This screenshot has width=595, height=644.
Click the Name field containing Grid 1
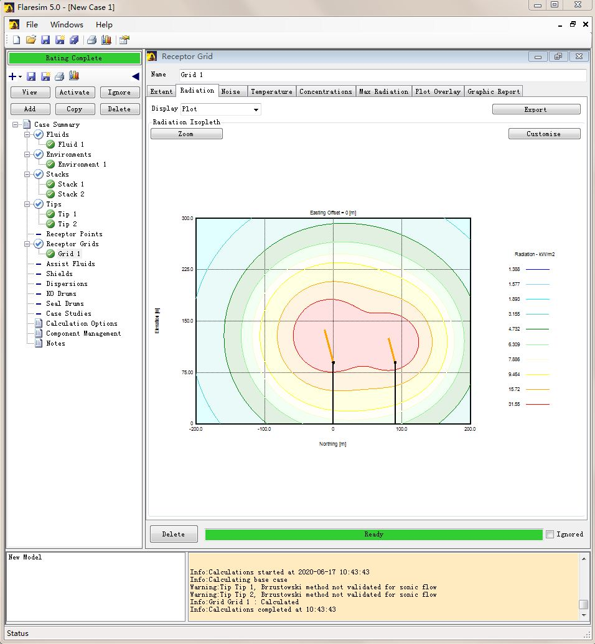coord(382,75)
